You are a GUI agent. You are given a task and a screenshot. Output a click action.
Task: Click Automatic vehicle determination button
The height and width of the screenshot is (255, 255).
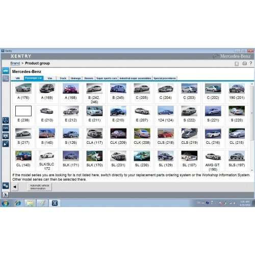pos(40,187)
